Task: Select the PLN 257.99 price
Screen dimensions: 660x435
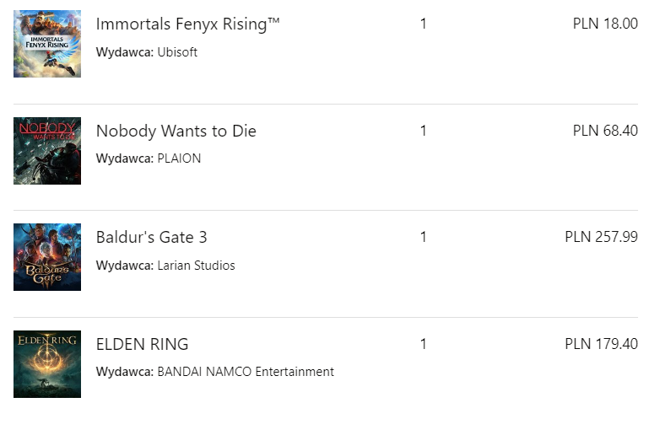Action: pyautogui.click(x=601, y=237)
